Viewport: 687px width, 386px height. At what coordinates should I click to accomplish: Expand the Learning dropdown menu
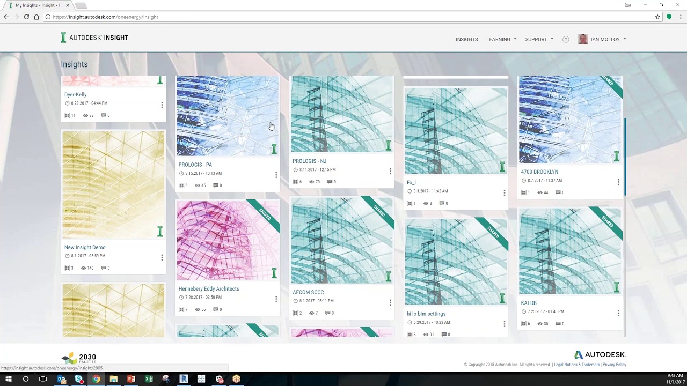(501, 39)
